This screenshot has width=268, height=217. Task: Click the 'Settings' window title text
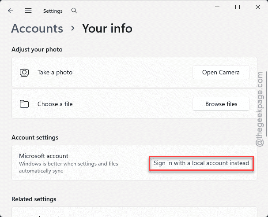pos(53,11)
